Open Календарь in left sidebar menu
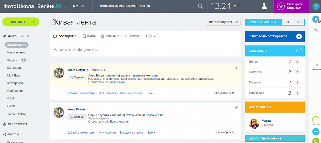This screenshot has width=321, height=143. click(15, 68)
